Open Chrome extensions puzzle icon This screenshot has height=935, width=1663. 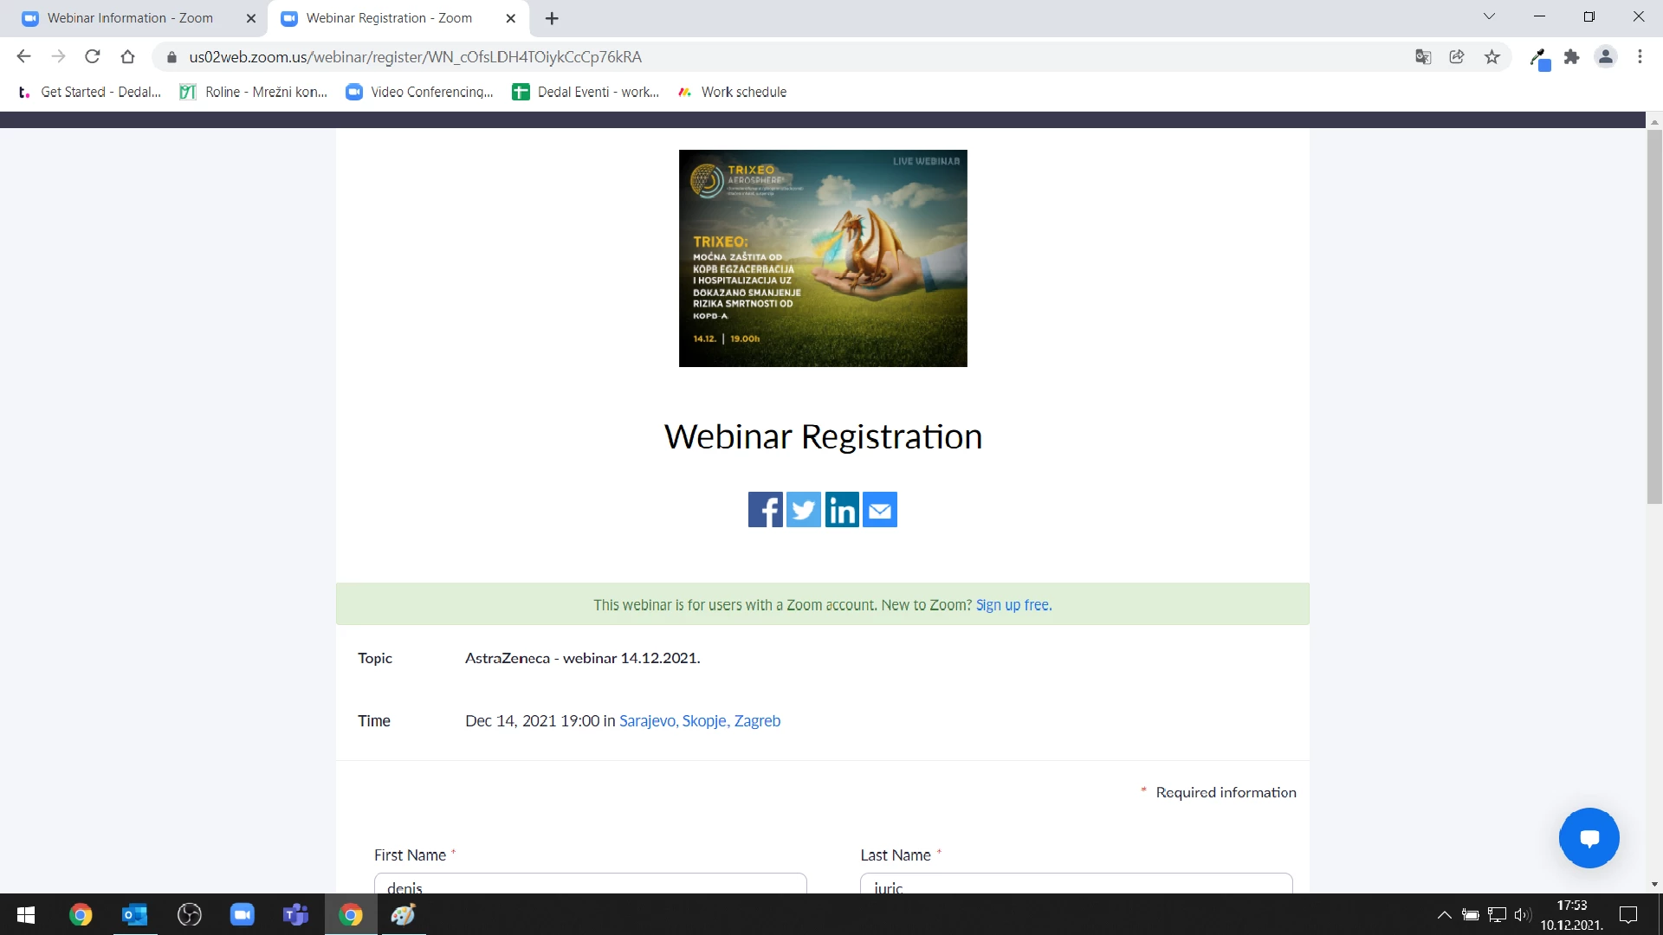point(1571,57)
